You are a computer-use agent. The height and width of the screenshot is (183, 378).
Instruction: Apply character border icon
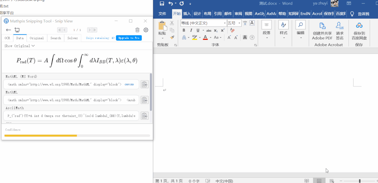point(252,23)
